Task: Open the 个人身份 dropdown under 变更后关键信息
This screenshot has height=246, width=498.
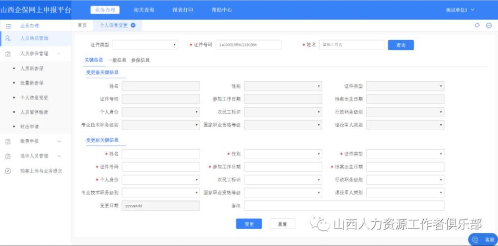Action: click(160, 180)
